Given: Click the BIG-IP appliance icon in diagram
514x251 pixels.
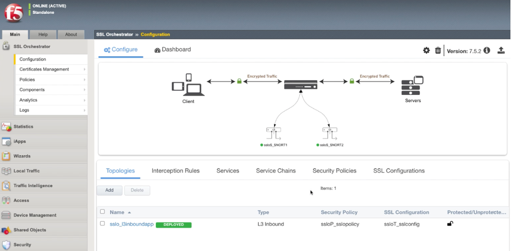Looking at the screenshot, I should (x=300, y=85).
